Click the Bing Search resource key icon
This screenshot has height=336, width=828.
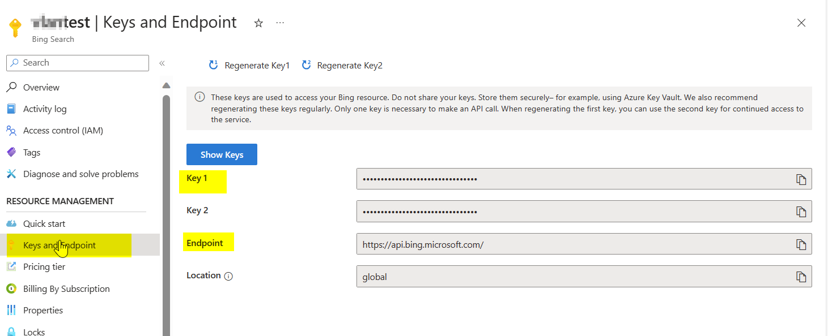point(15,28)
